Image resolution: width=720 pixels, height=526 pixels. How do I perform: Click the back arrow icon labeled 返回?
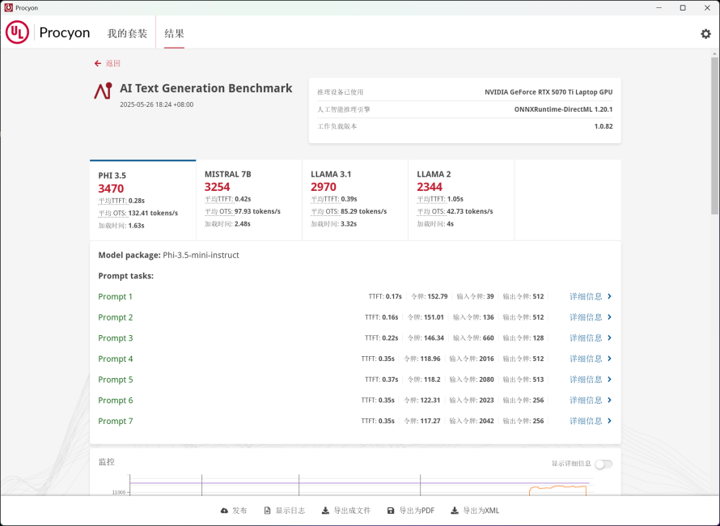(98, 63)
